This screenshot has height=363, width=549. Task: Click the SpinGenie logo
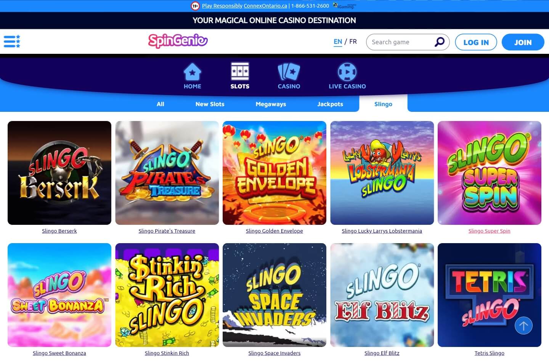pos(178,41)
